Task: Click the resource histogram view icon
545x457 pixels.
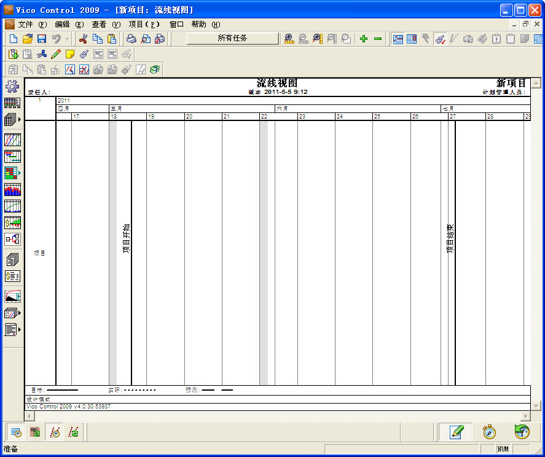Action: point(12,190)
